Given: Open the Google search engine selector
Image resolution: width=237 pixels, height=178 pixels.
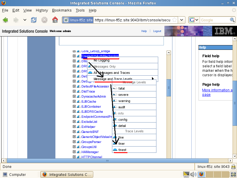Looking at the screenshot, I should (x=194, y=20).
